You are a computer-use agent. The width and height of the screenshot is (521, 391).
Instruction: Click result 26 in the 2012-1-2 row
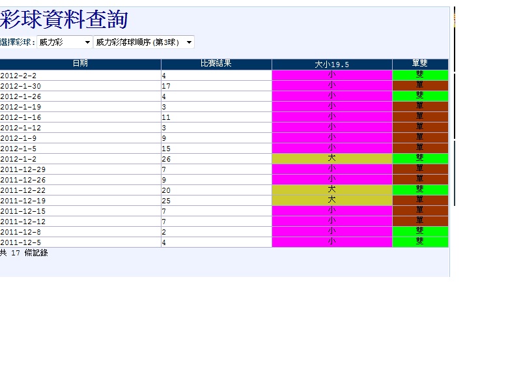[x=216, y=159]
